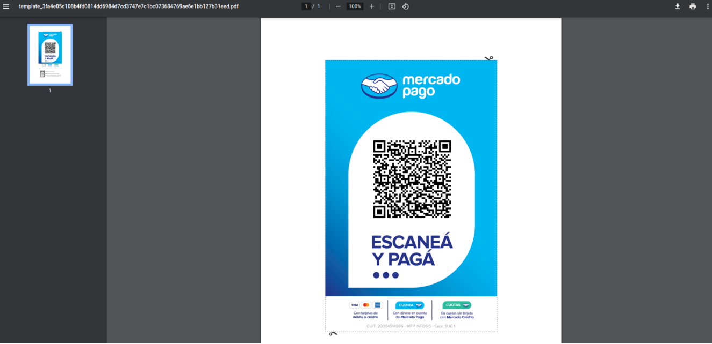Zoom out with the minus icon
The image size is (712, 344).
click(338, 6)
